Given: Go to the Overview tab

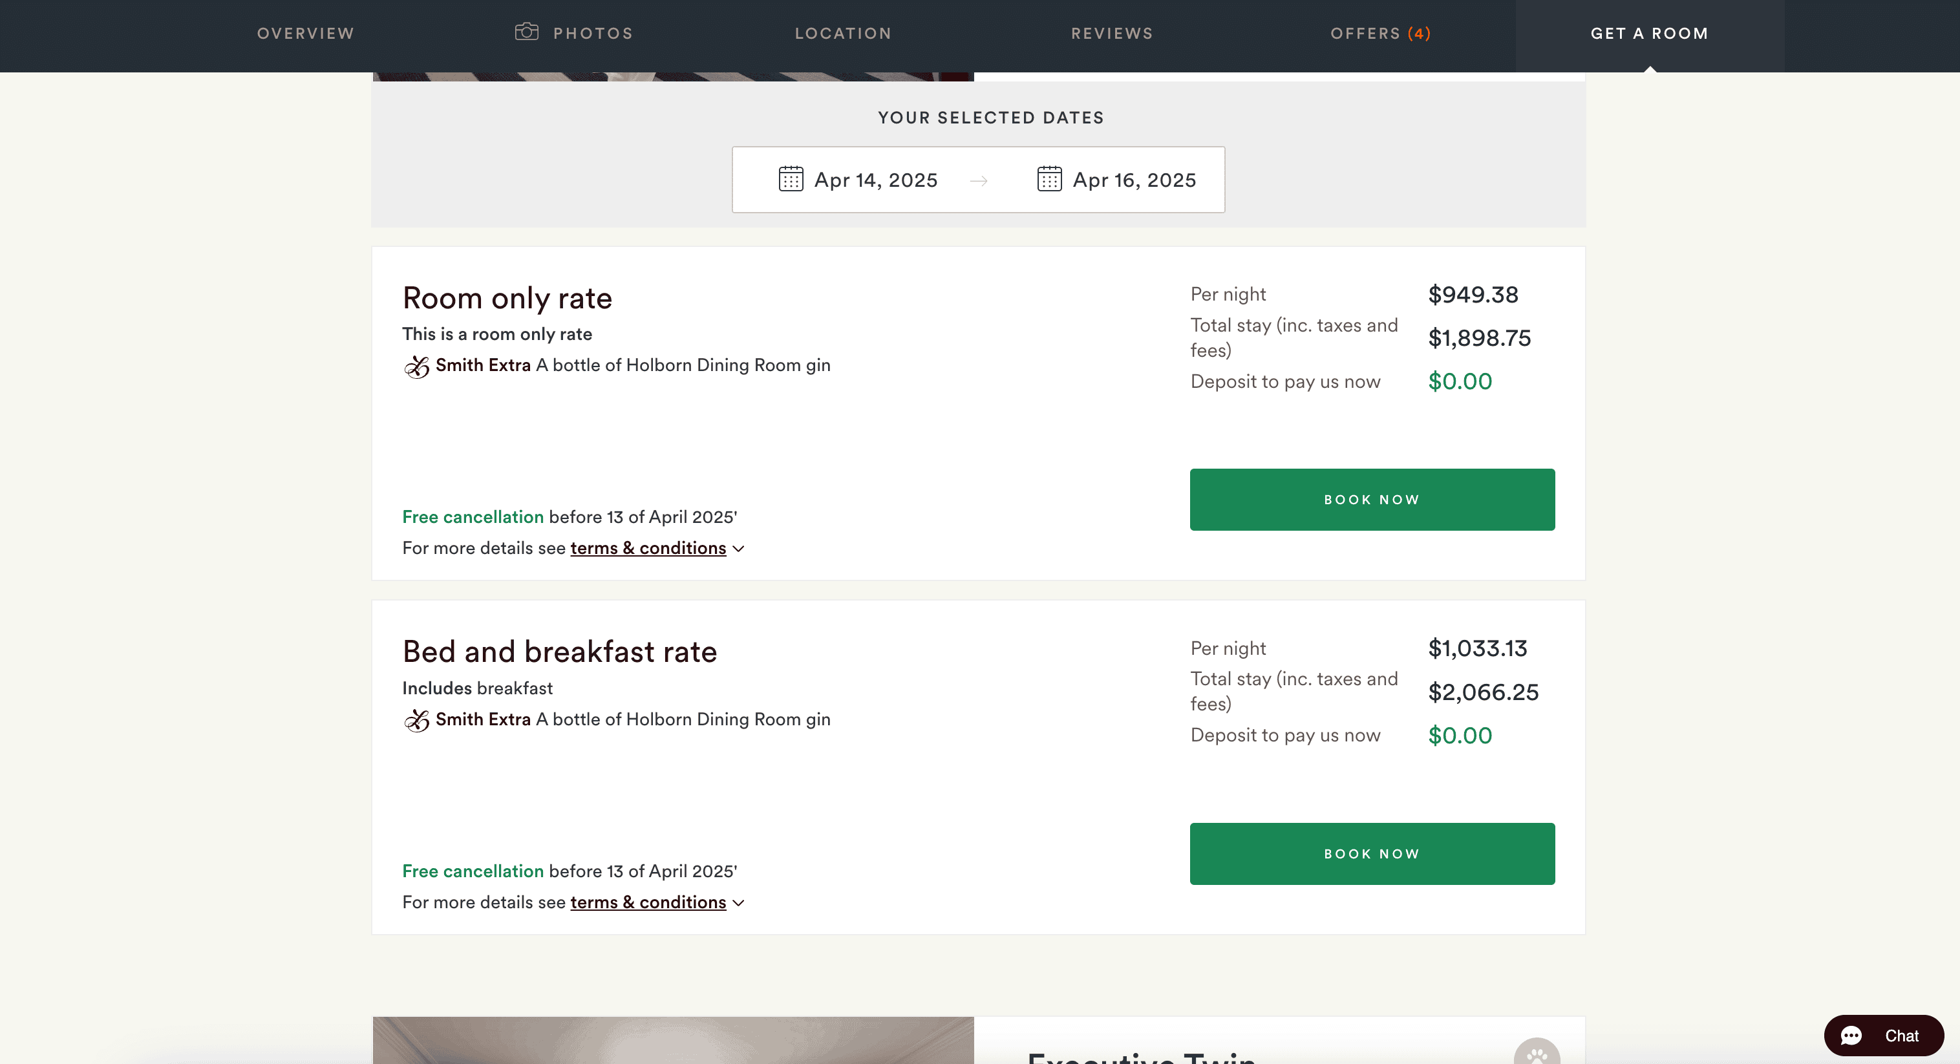Looking at the screenshot, I should (305, 34).
